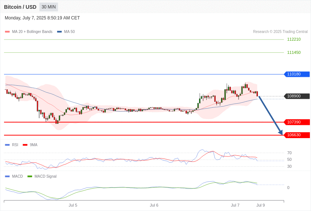
Task: Click the black 108900 current price tag
Action: (x=297, y=96)
